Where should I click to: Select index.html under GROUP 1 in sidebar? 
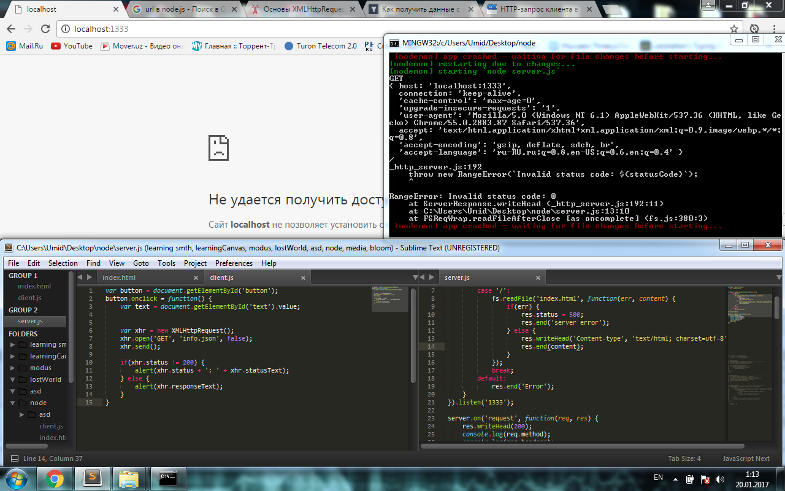point(34,287)
